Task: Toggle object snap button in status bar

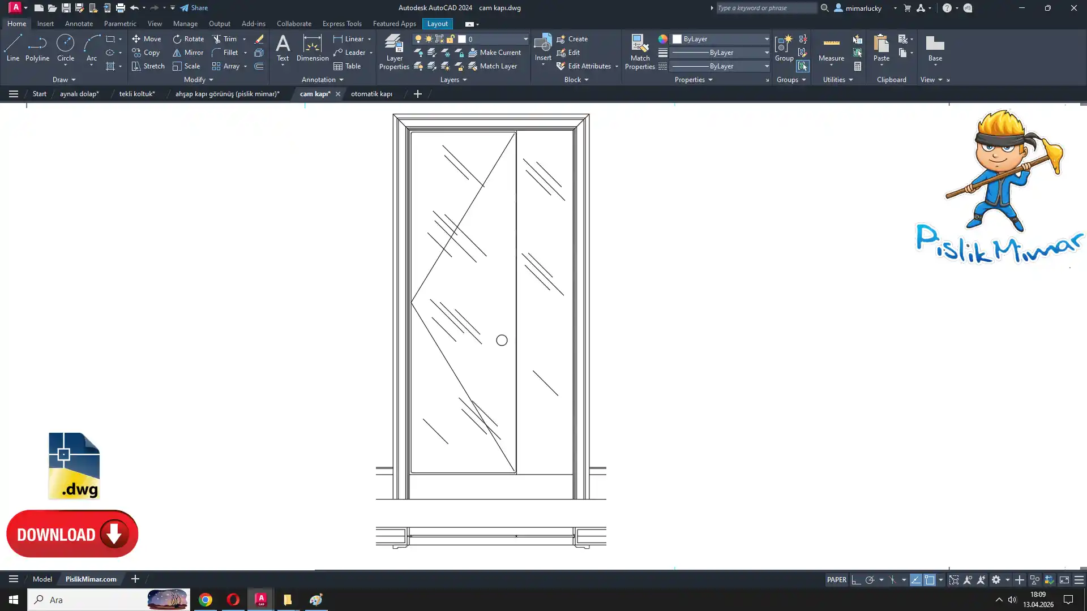Action: [930, 580]
